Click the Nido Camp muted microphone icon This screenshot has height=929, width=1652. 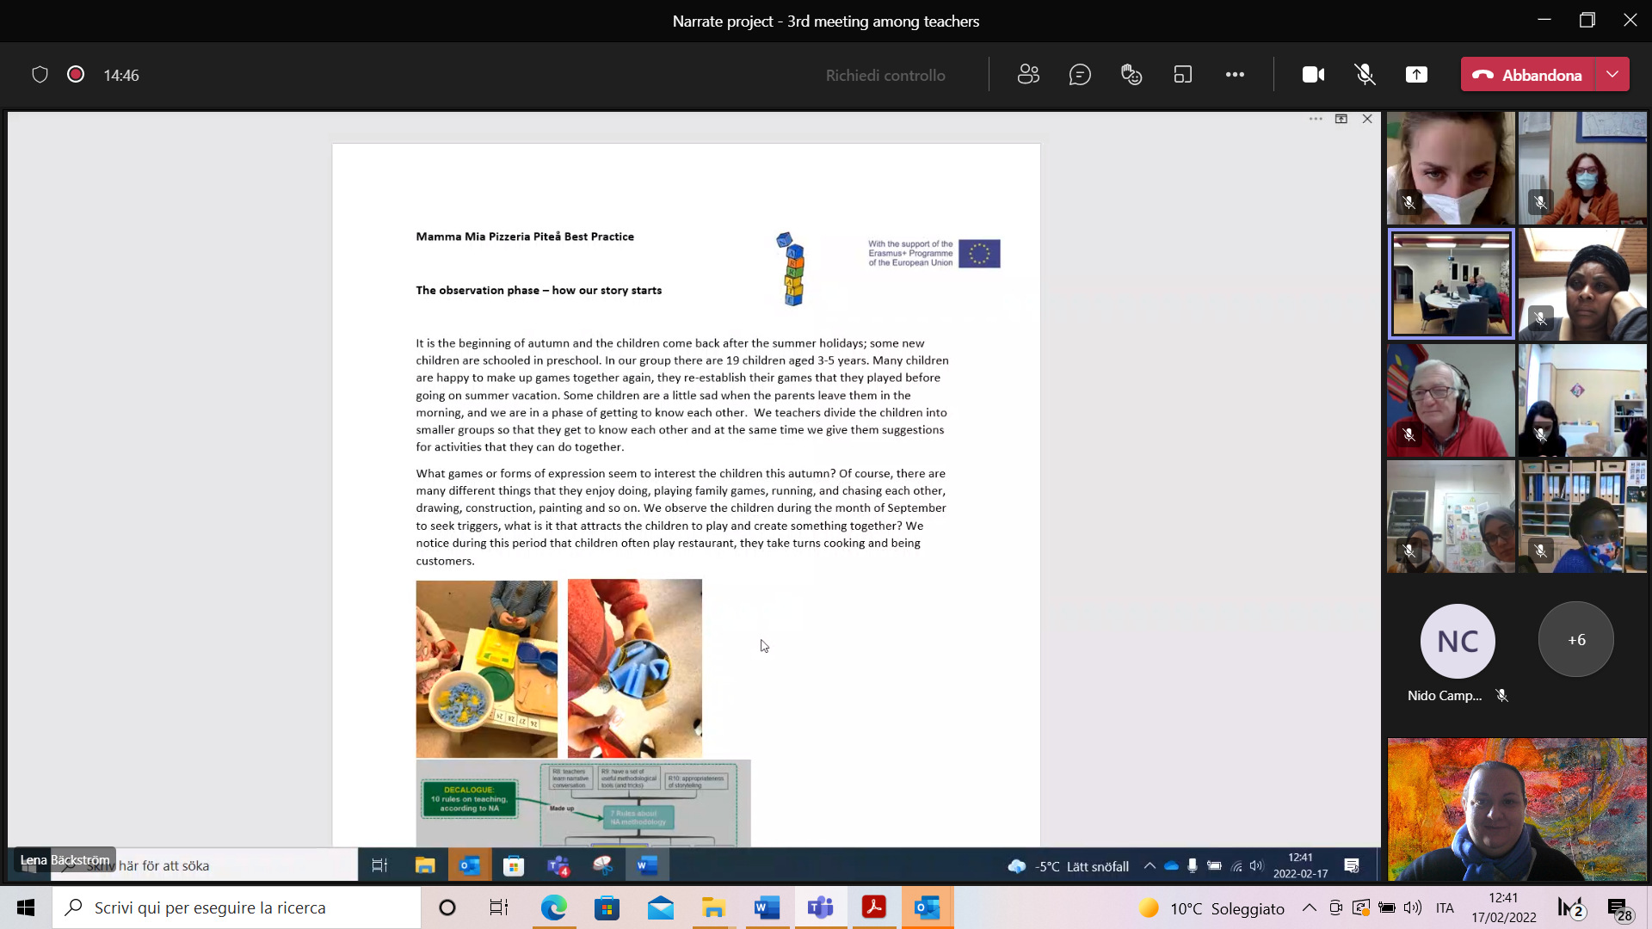[x=1502, y=696]
